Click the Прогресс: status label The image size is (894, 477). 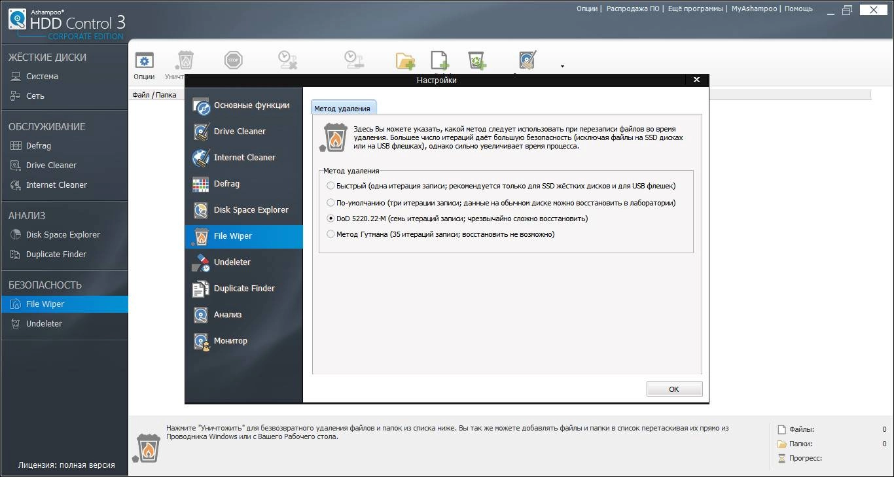pos(806,459)
